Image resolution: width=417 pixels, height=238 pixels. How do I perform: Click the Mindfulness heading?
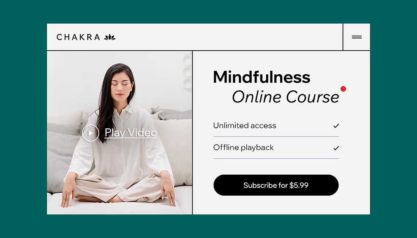tap(262, 77)
